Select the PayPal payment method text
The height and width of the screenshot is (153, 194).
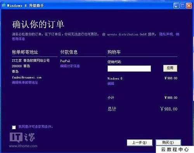[65, 61]
